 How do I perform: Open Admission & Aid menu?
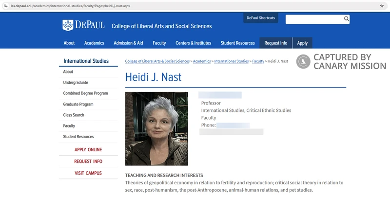[128, 43]
